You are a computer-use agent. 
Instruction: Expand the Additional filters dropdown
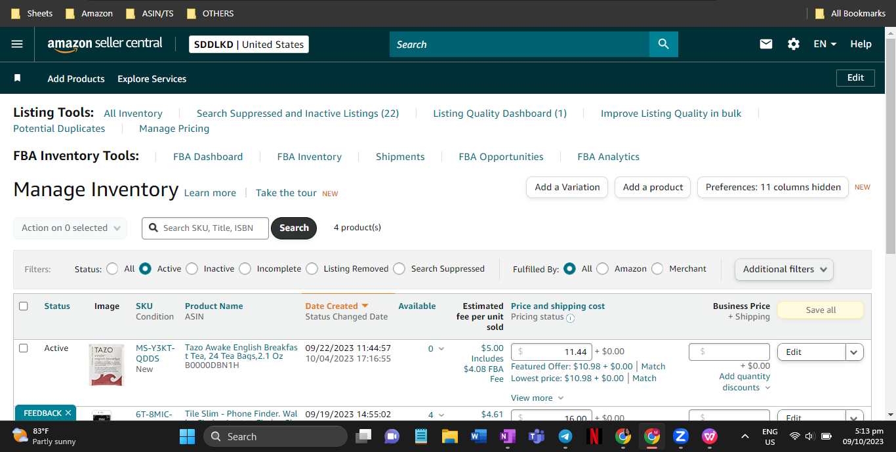[x=784, y=269]
